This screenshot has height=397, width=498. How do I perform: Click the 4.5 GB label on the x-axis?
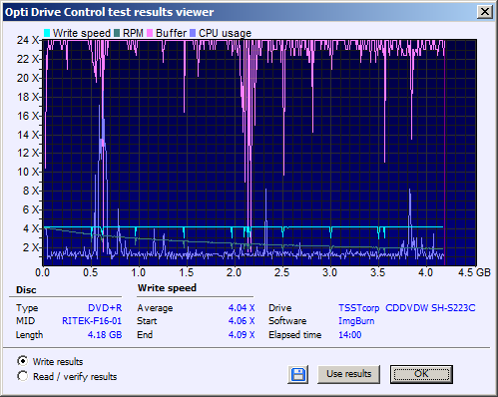[474, 272]
